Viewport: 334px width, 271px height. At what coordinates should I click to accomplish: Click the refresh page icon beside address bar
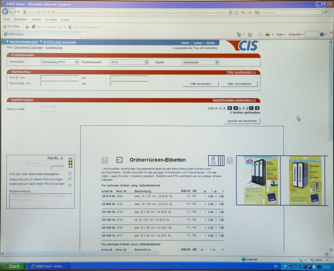(x=243, y=12)
